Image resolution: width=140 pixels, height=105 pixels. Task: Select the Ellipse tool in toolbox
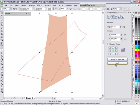click(x=2, y=69)
